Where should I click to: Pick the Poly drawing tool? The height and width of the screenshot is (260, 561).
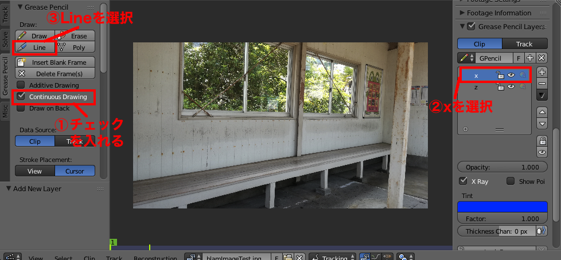click(75, 47)
